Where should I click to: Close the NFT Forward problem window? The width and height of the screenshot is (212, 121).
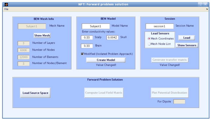point(205,4)
